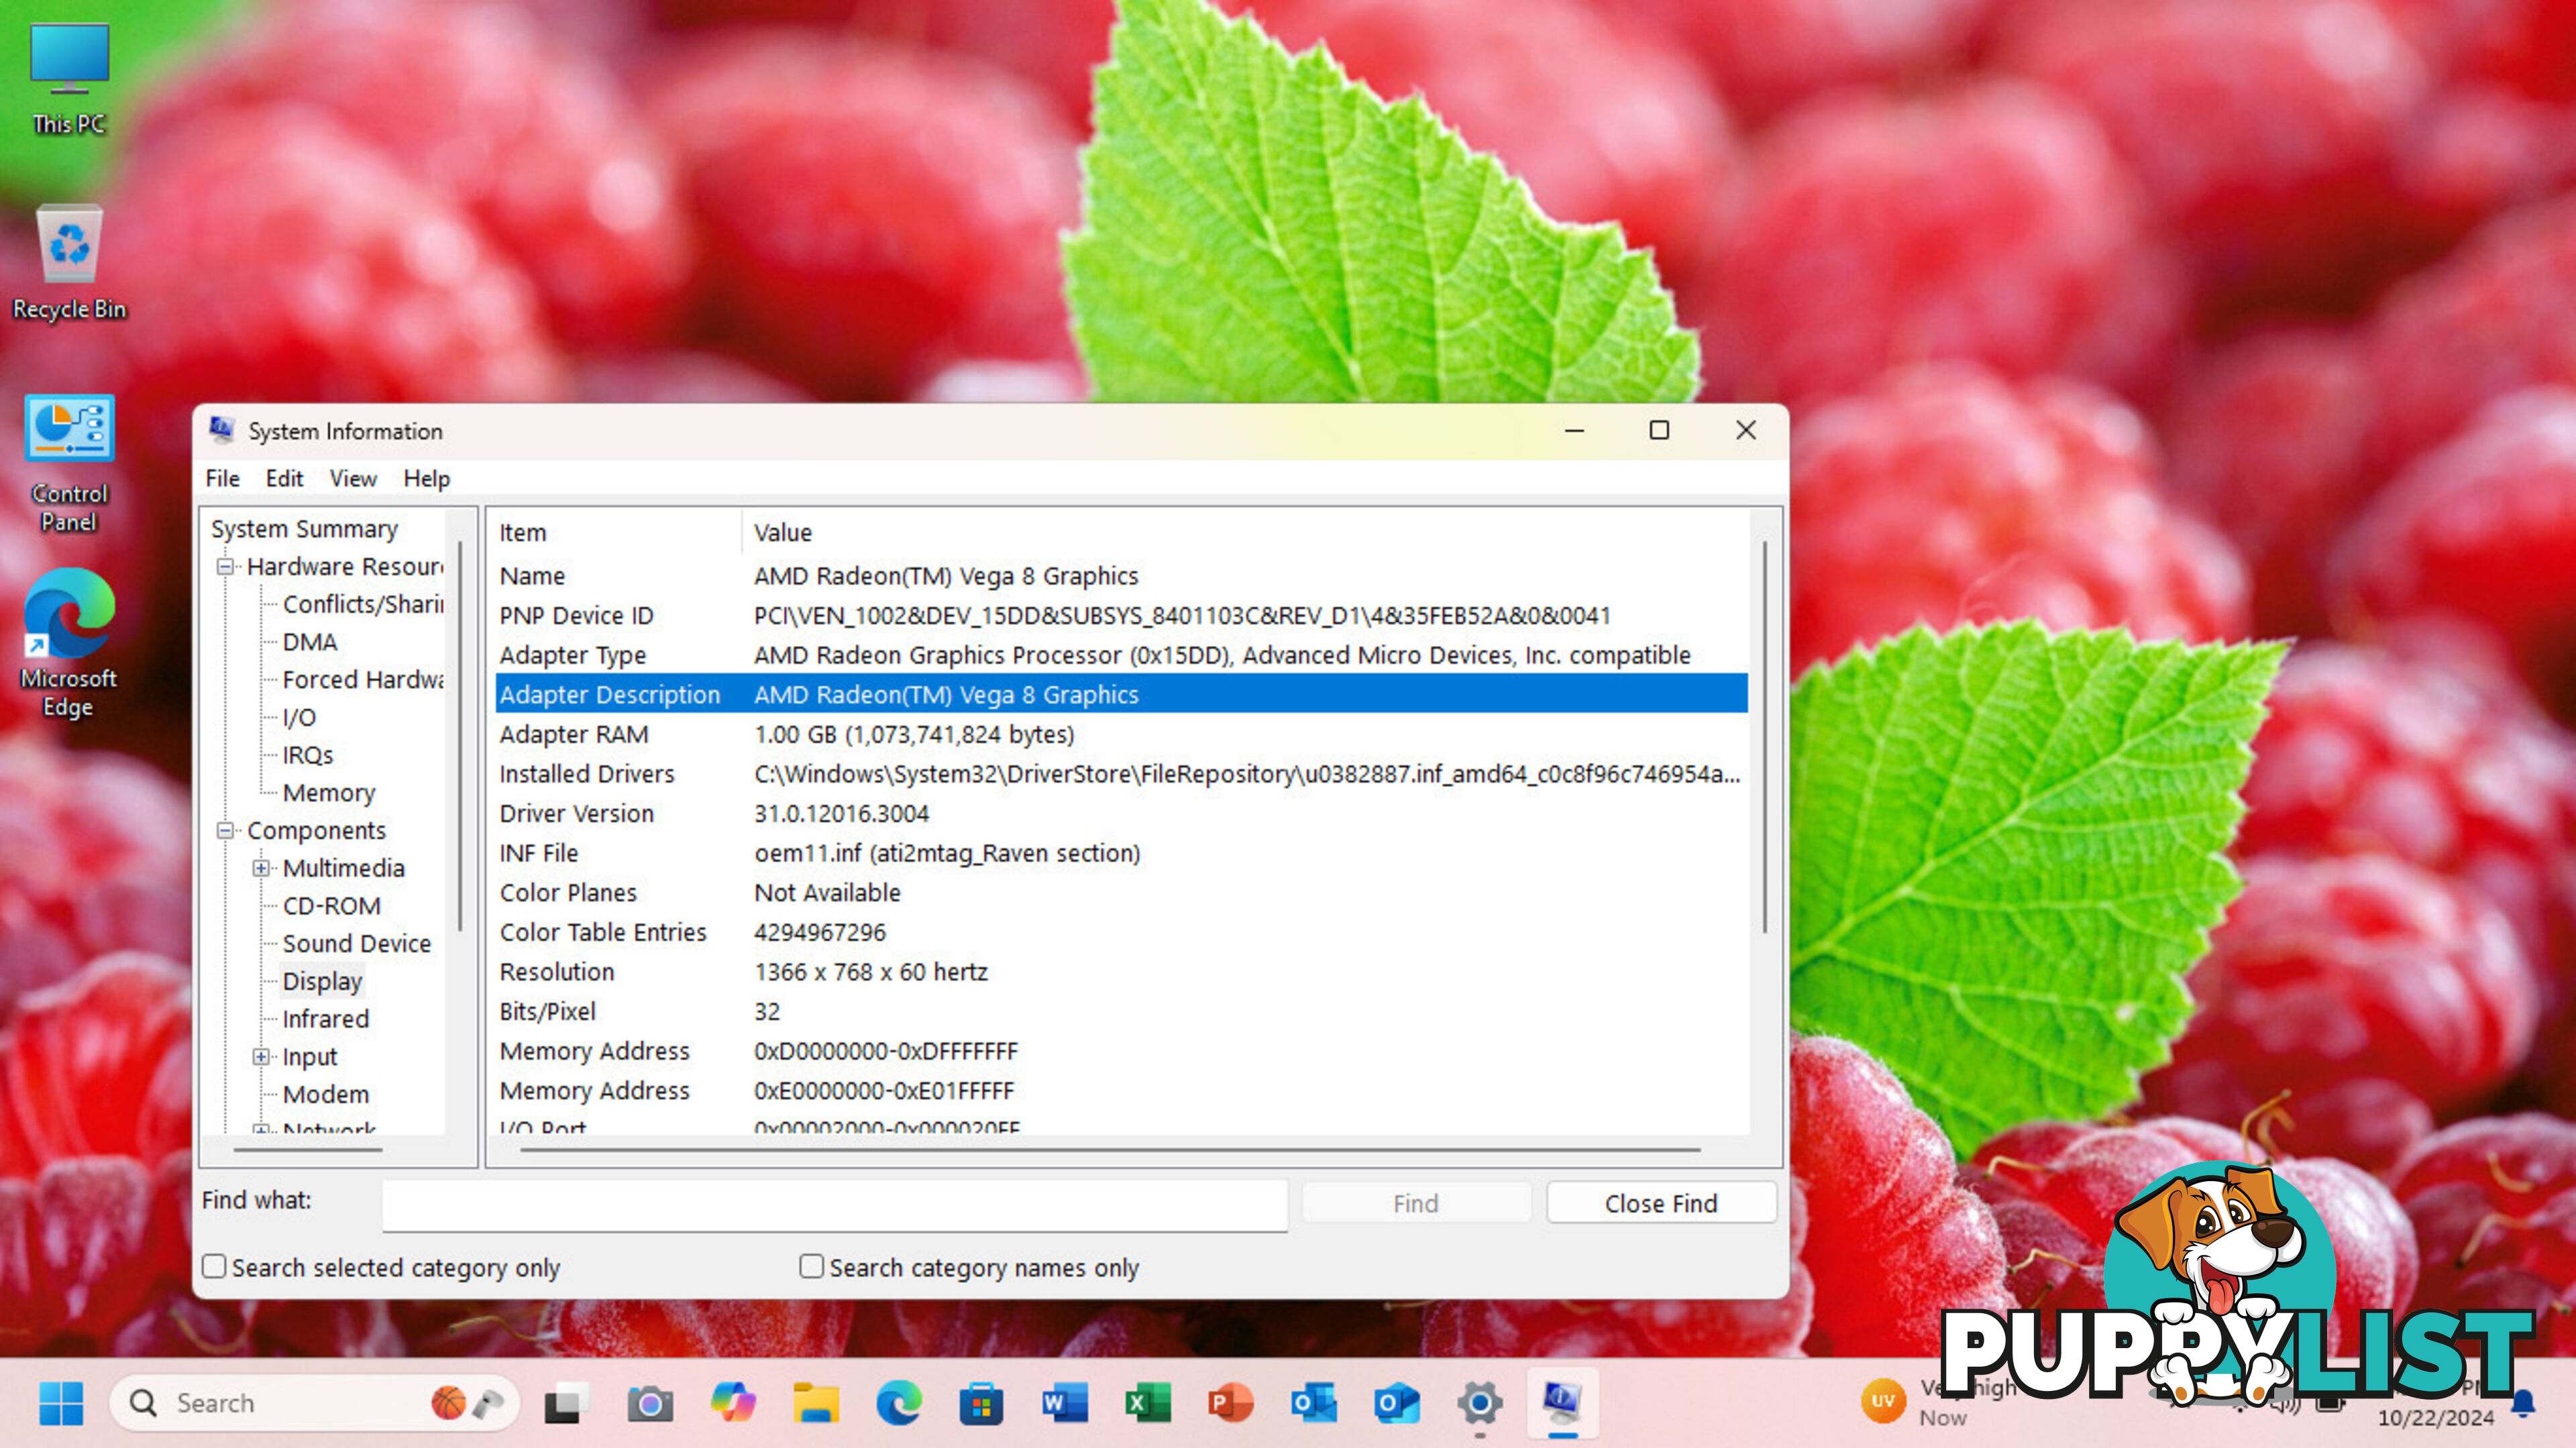Screen dimensions: 2576x1448
Task: Open File Explorer from the taskbar
Action: tap(816, 1403)
